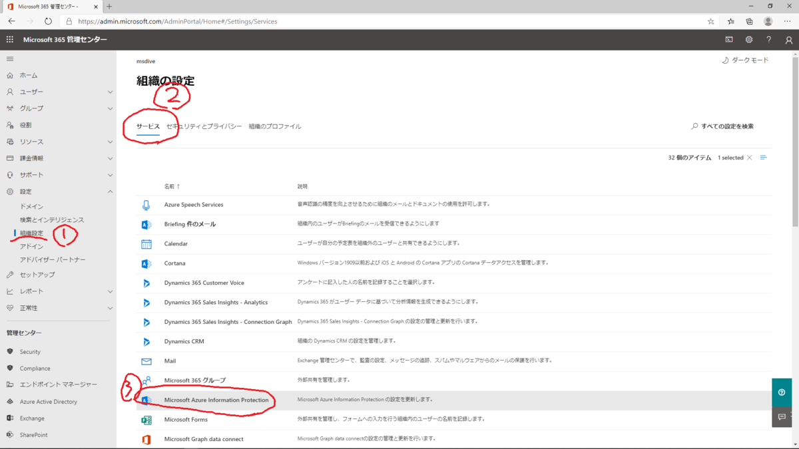Expand the サポート navigation section
Viewport: 799px width, 449px height.
click(x=111, y=175)
